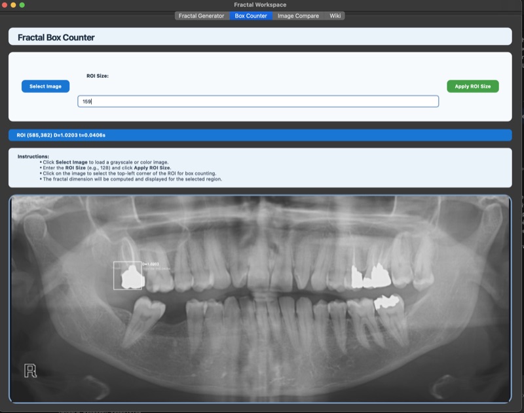Focus the ROI Size input field
The height and width of the screenshot is (413, 524).
point(258,101)
